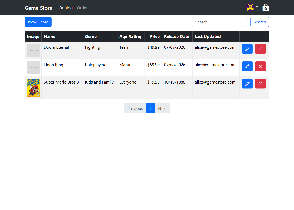Screen dimensions: 294x210
Task: Edit the Super Mario Bros 3 entry
Action: 247,84
